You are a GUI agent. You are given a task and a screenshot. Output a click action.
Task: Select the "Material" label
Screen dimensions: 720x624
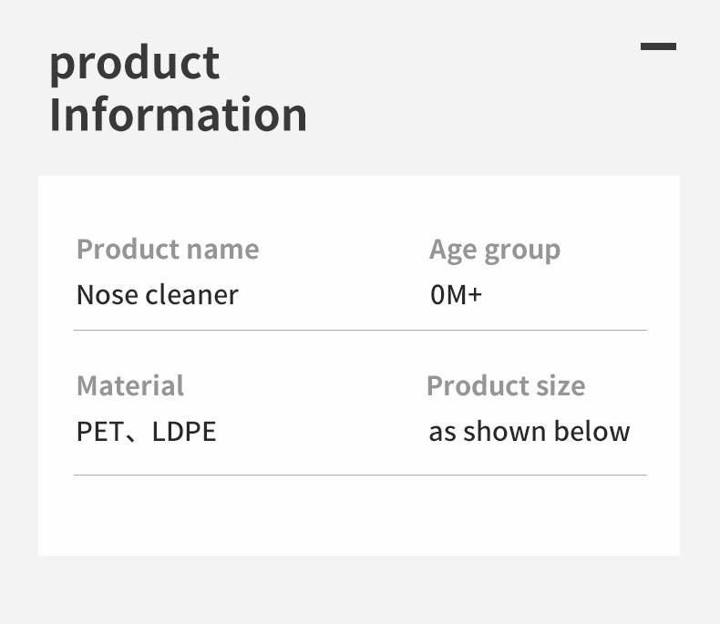coord(130,386)
